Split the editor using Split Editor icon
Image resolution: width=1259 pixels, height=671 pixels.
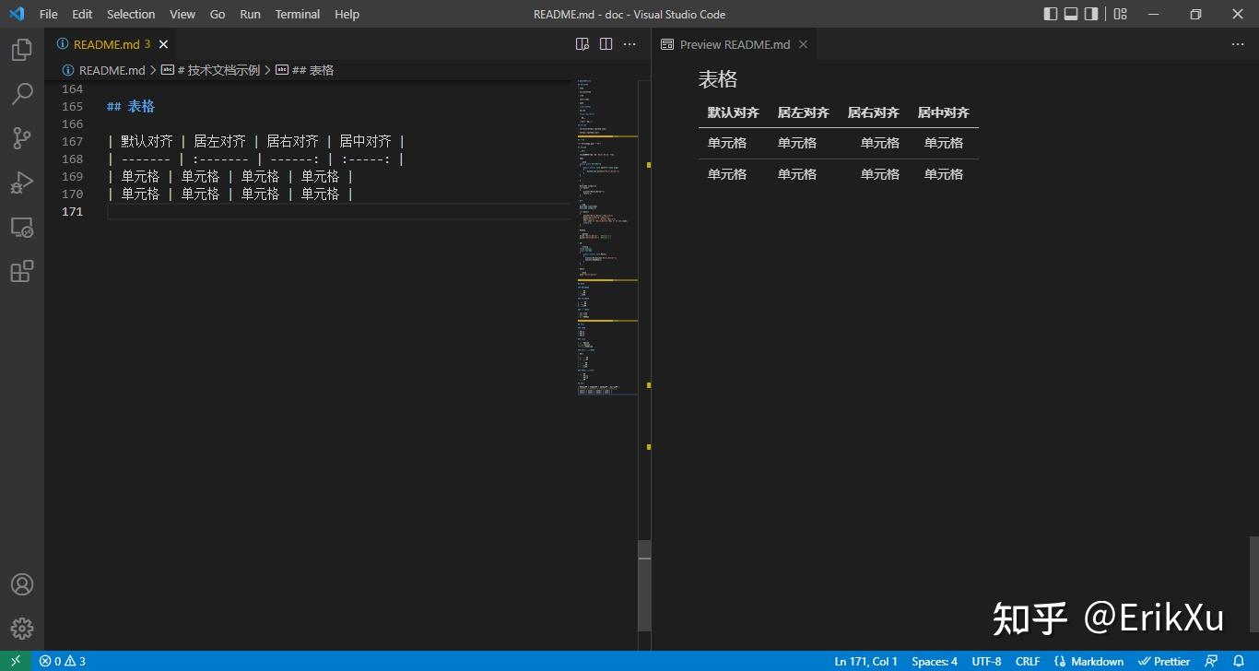(x=606, y=43)
